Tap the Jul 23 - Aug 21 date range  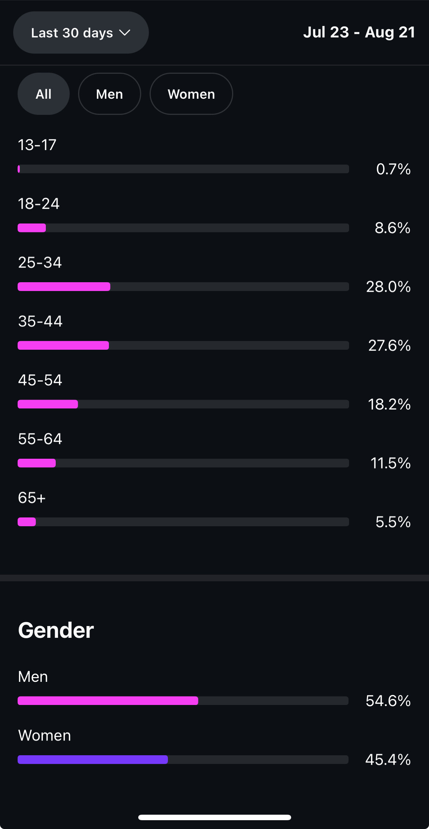click(x=359, y=32)
